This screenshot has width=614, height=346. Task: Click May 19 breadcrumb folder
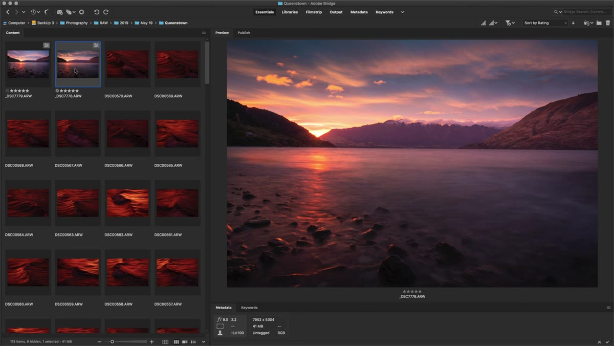point(143,23)
